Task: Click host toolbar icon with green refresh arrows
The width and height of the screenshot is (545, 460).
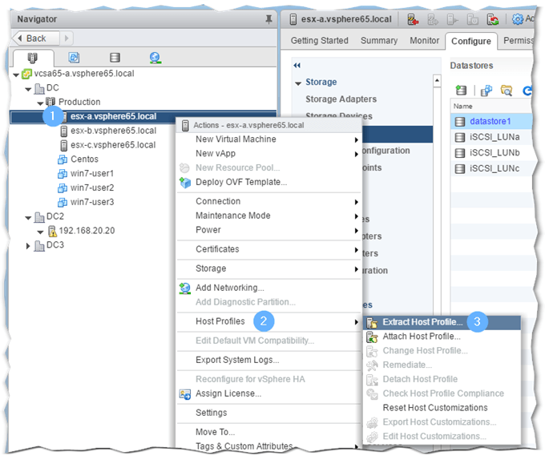Action: [x=493, y=20]
